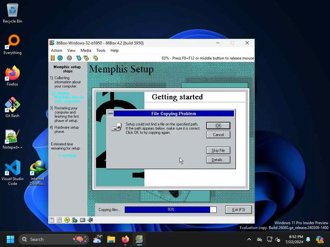This screenshot has width=330, height=247.
Task: Click the Copying files 93% progress bar
Action: pyautogui.click(x=170, y=210)
